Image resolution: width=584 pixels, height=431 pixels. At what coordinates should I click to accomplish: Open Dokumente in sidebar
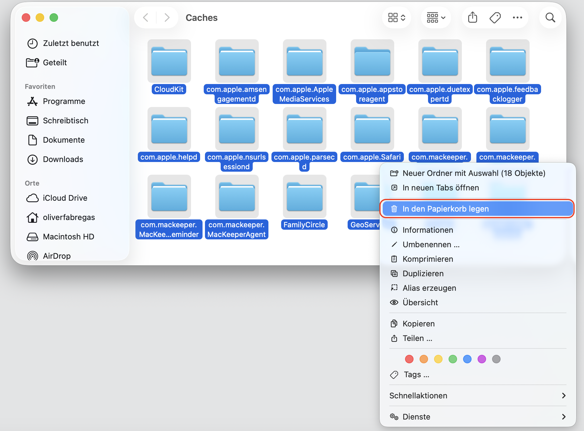pos(72,140)
